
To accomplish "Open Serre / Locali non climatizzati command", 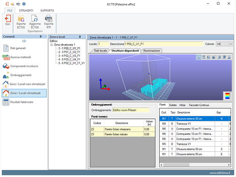I will [x=24, y=84].
